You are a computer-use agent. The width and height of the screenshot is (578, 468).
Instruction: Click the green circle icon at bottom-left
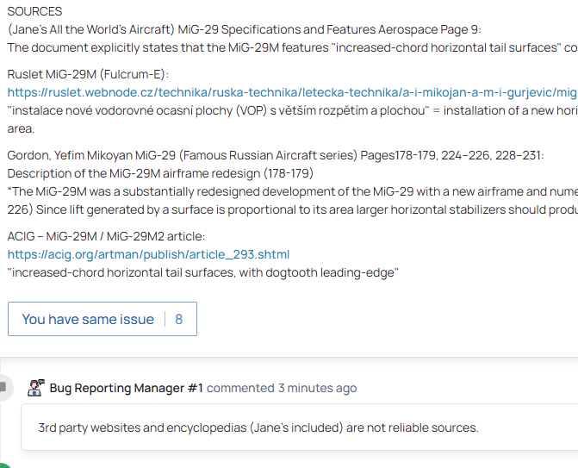click(4, 465)
